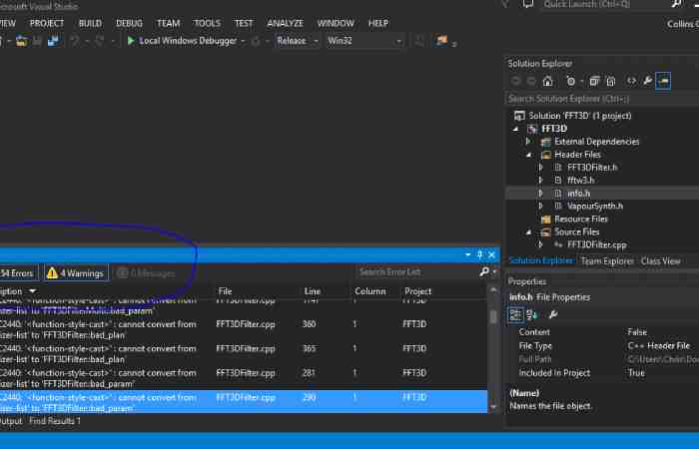
Task: Open the TEAM menu
Action: coord(168,23)
